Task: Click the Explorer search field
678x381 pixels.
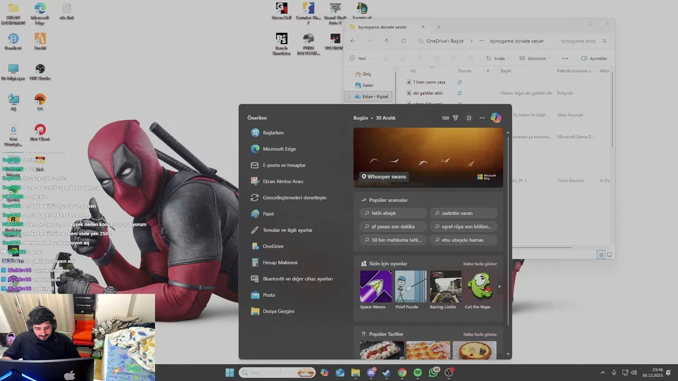Action: point(583,41)
